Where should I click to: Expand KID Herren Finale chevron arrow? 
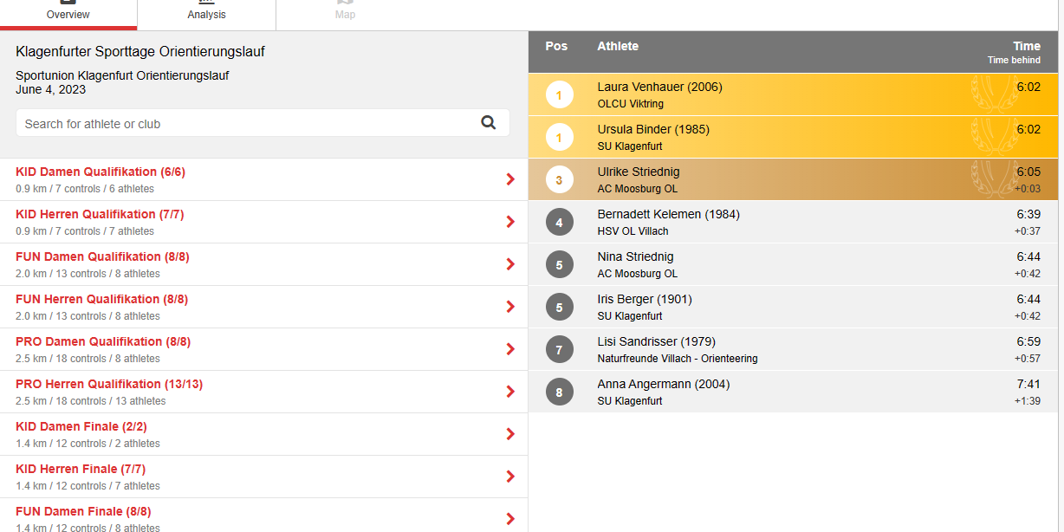509,477
